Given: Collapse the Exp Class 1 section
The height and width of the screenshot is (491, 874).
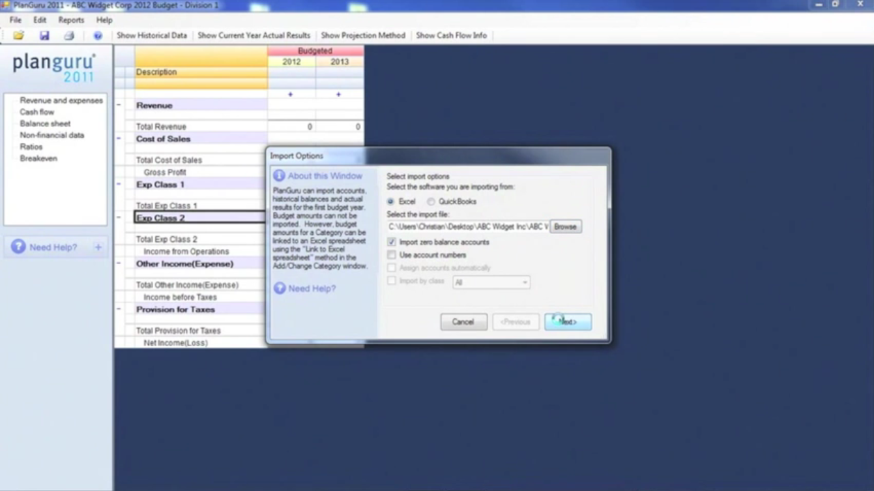Looking at the screenshot, I should pyautogui.click(x=119, y=184).
